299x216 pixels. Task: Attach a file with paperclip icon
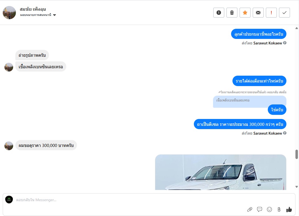click(x=250, y=209)
